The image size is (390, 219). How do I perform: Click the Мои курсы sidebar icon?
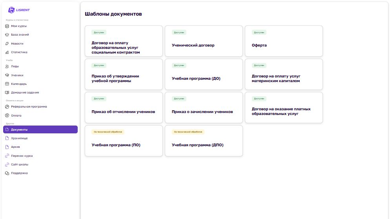(7, 26)
